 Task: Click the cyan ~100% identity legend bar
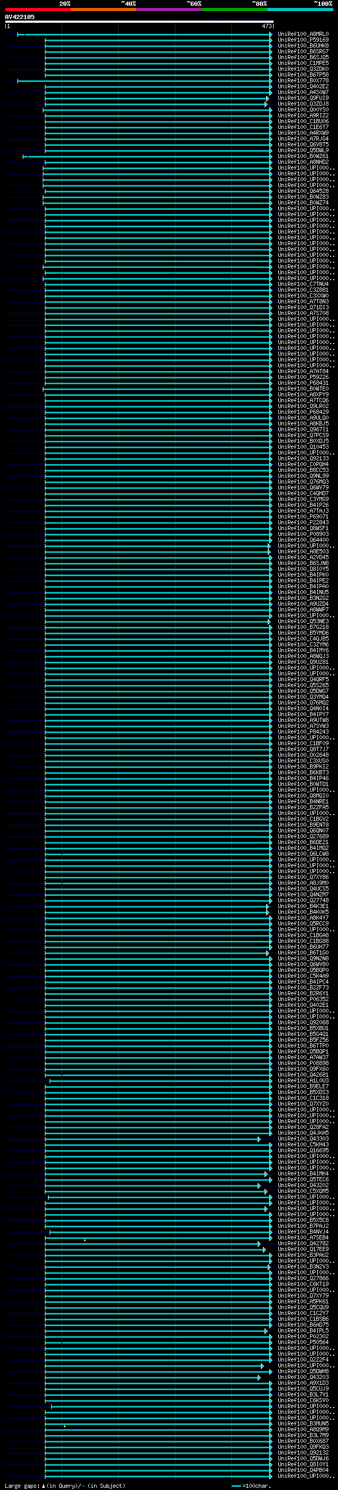(299, 10)
